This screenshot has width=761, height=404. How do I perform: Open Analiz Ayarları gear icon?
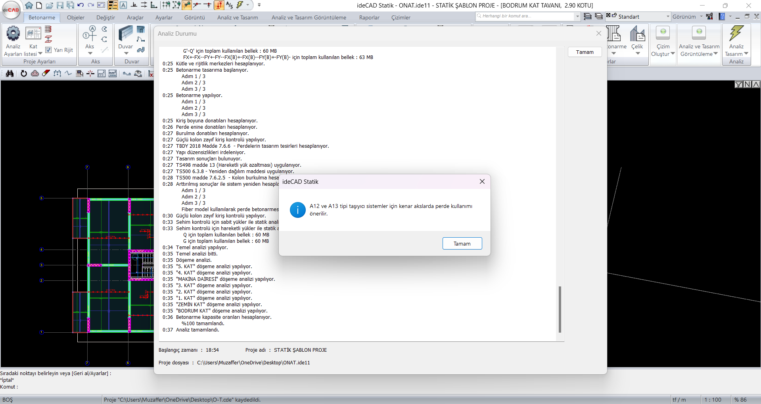(13, 34)
